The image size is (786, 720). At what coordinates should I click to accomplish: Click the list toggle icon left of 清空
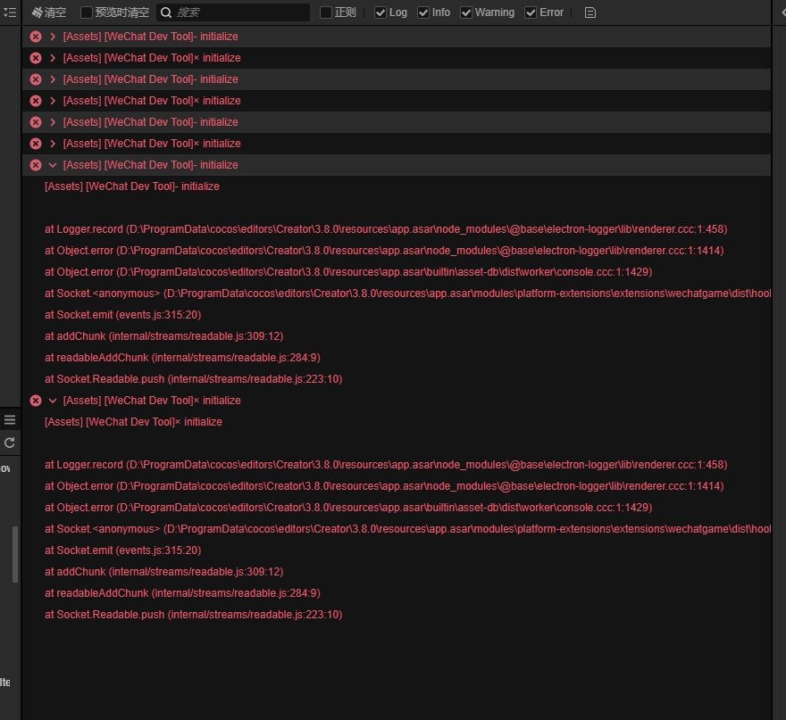[10, 12]
